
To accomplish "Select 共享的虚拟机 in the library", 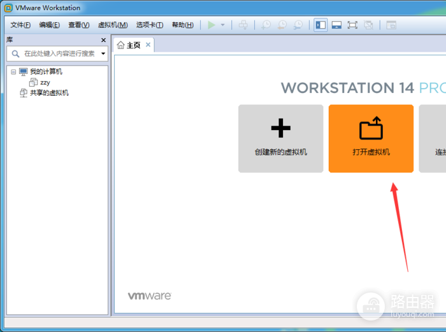I will click(x=49, y=93).
